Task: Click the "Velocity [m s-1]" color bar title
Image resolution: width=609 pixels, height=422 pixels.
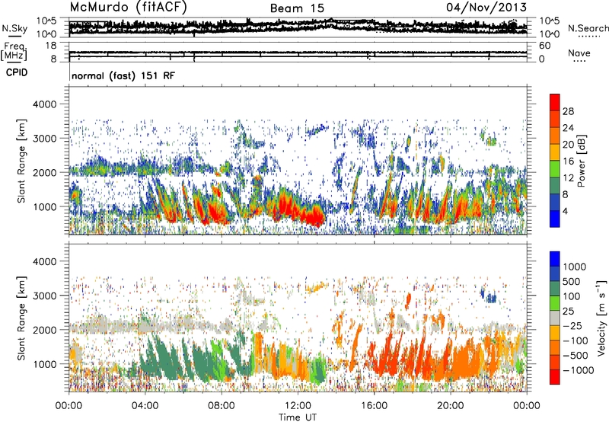Action: [601, 318]
